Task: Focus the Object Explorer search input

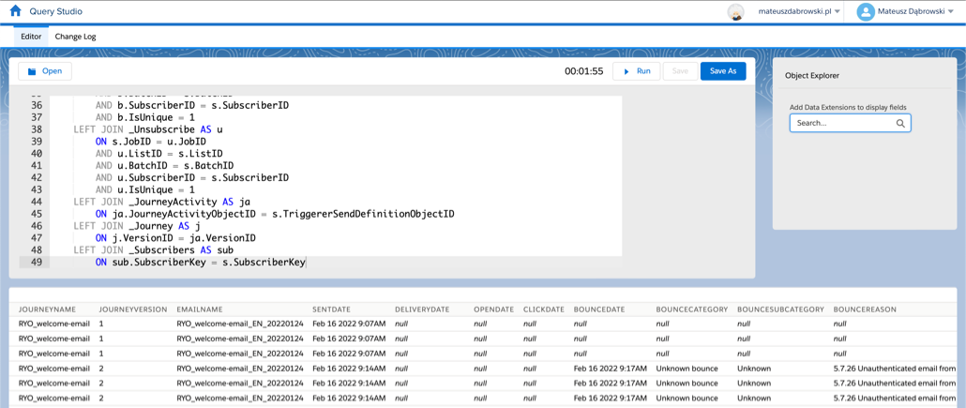Action: (x=841, y=123)
